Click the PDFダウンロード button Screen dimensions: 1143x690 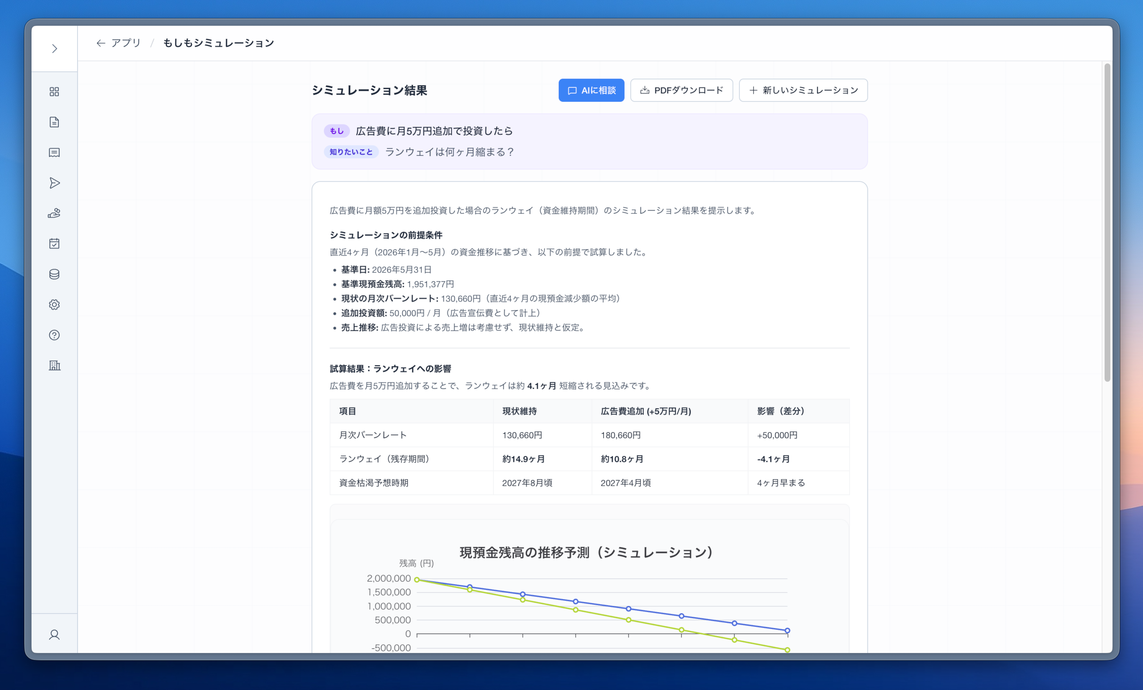[x=682, y=91]
